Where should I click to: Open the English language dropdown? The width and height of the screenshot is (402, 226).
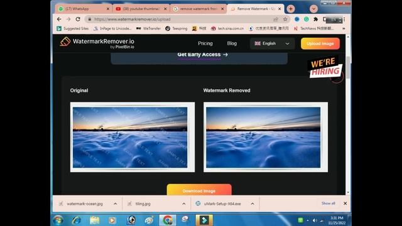(272, 43)
